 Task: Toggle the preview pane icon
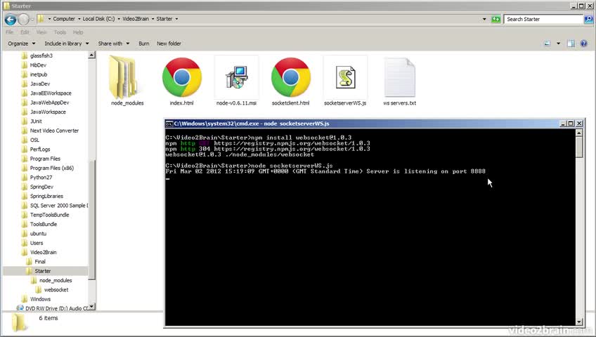571,44
